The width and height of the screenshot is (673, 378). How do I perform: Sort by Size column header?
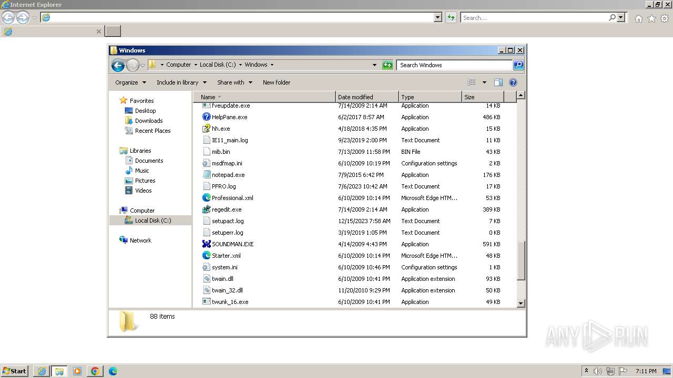tap(483, 97)
